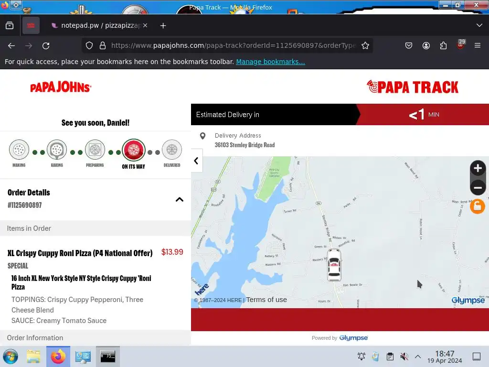The width and height of the screenshot is (489, 367).
Task: Click the HERE maps logo
Action: pyautogui.click(x=202, y=290)
